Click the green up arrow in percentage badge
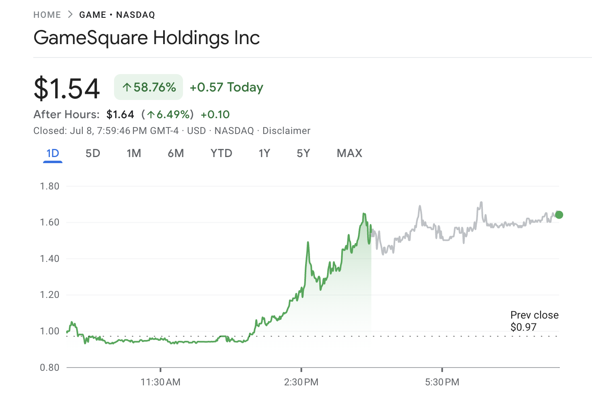Image resolution: width=592 pixels, height=406 pixels. (x=127, y=87)
